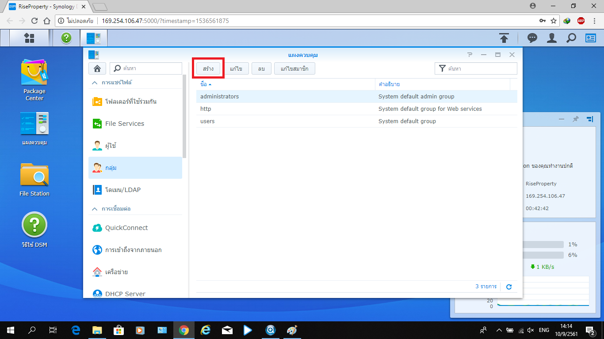The width and height of the screenshot is (604, 339).
Task: Open the upload queue arrow icon
Action: coord(504,38)
